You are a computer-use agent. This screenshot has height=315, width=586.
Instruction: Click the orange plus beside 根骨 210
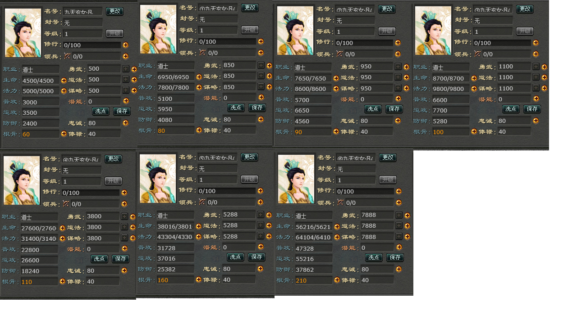(337, 280)
